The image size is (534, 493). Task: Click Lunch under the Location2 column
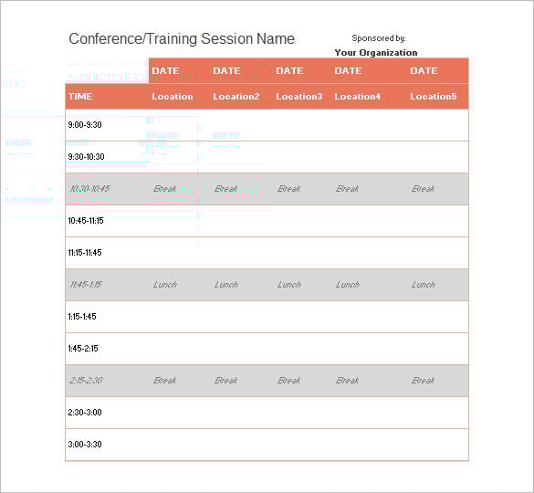click(226, 285)
